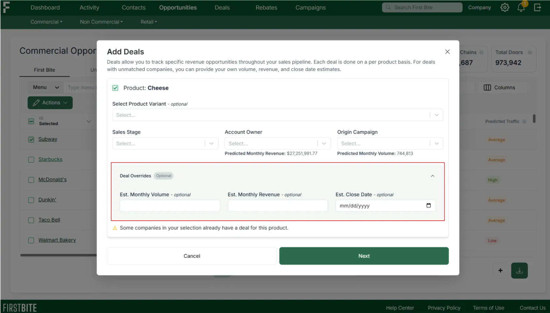This screenshot has height=313, width=550.
Task: Expand the Selected options chevron
Action: tap(89, 122)
